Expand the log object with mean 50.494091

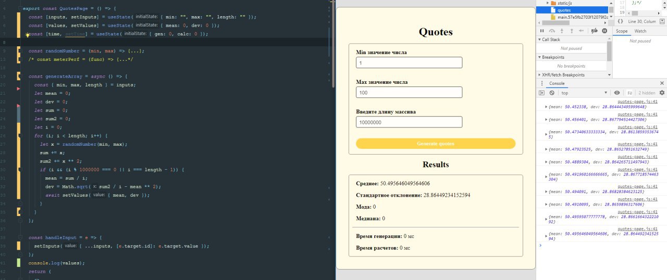tap(546, 192)
